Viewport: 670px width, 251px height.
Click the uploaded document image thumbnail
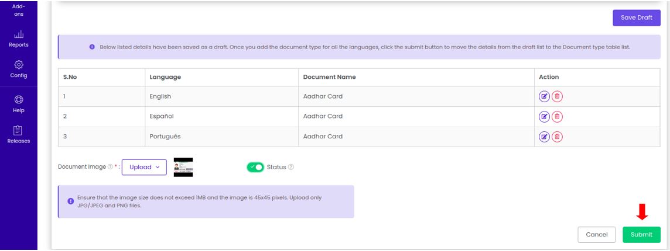point(183,167)
